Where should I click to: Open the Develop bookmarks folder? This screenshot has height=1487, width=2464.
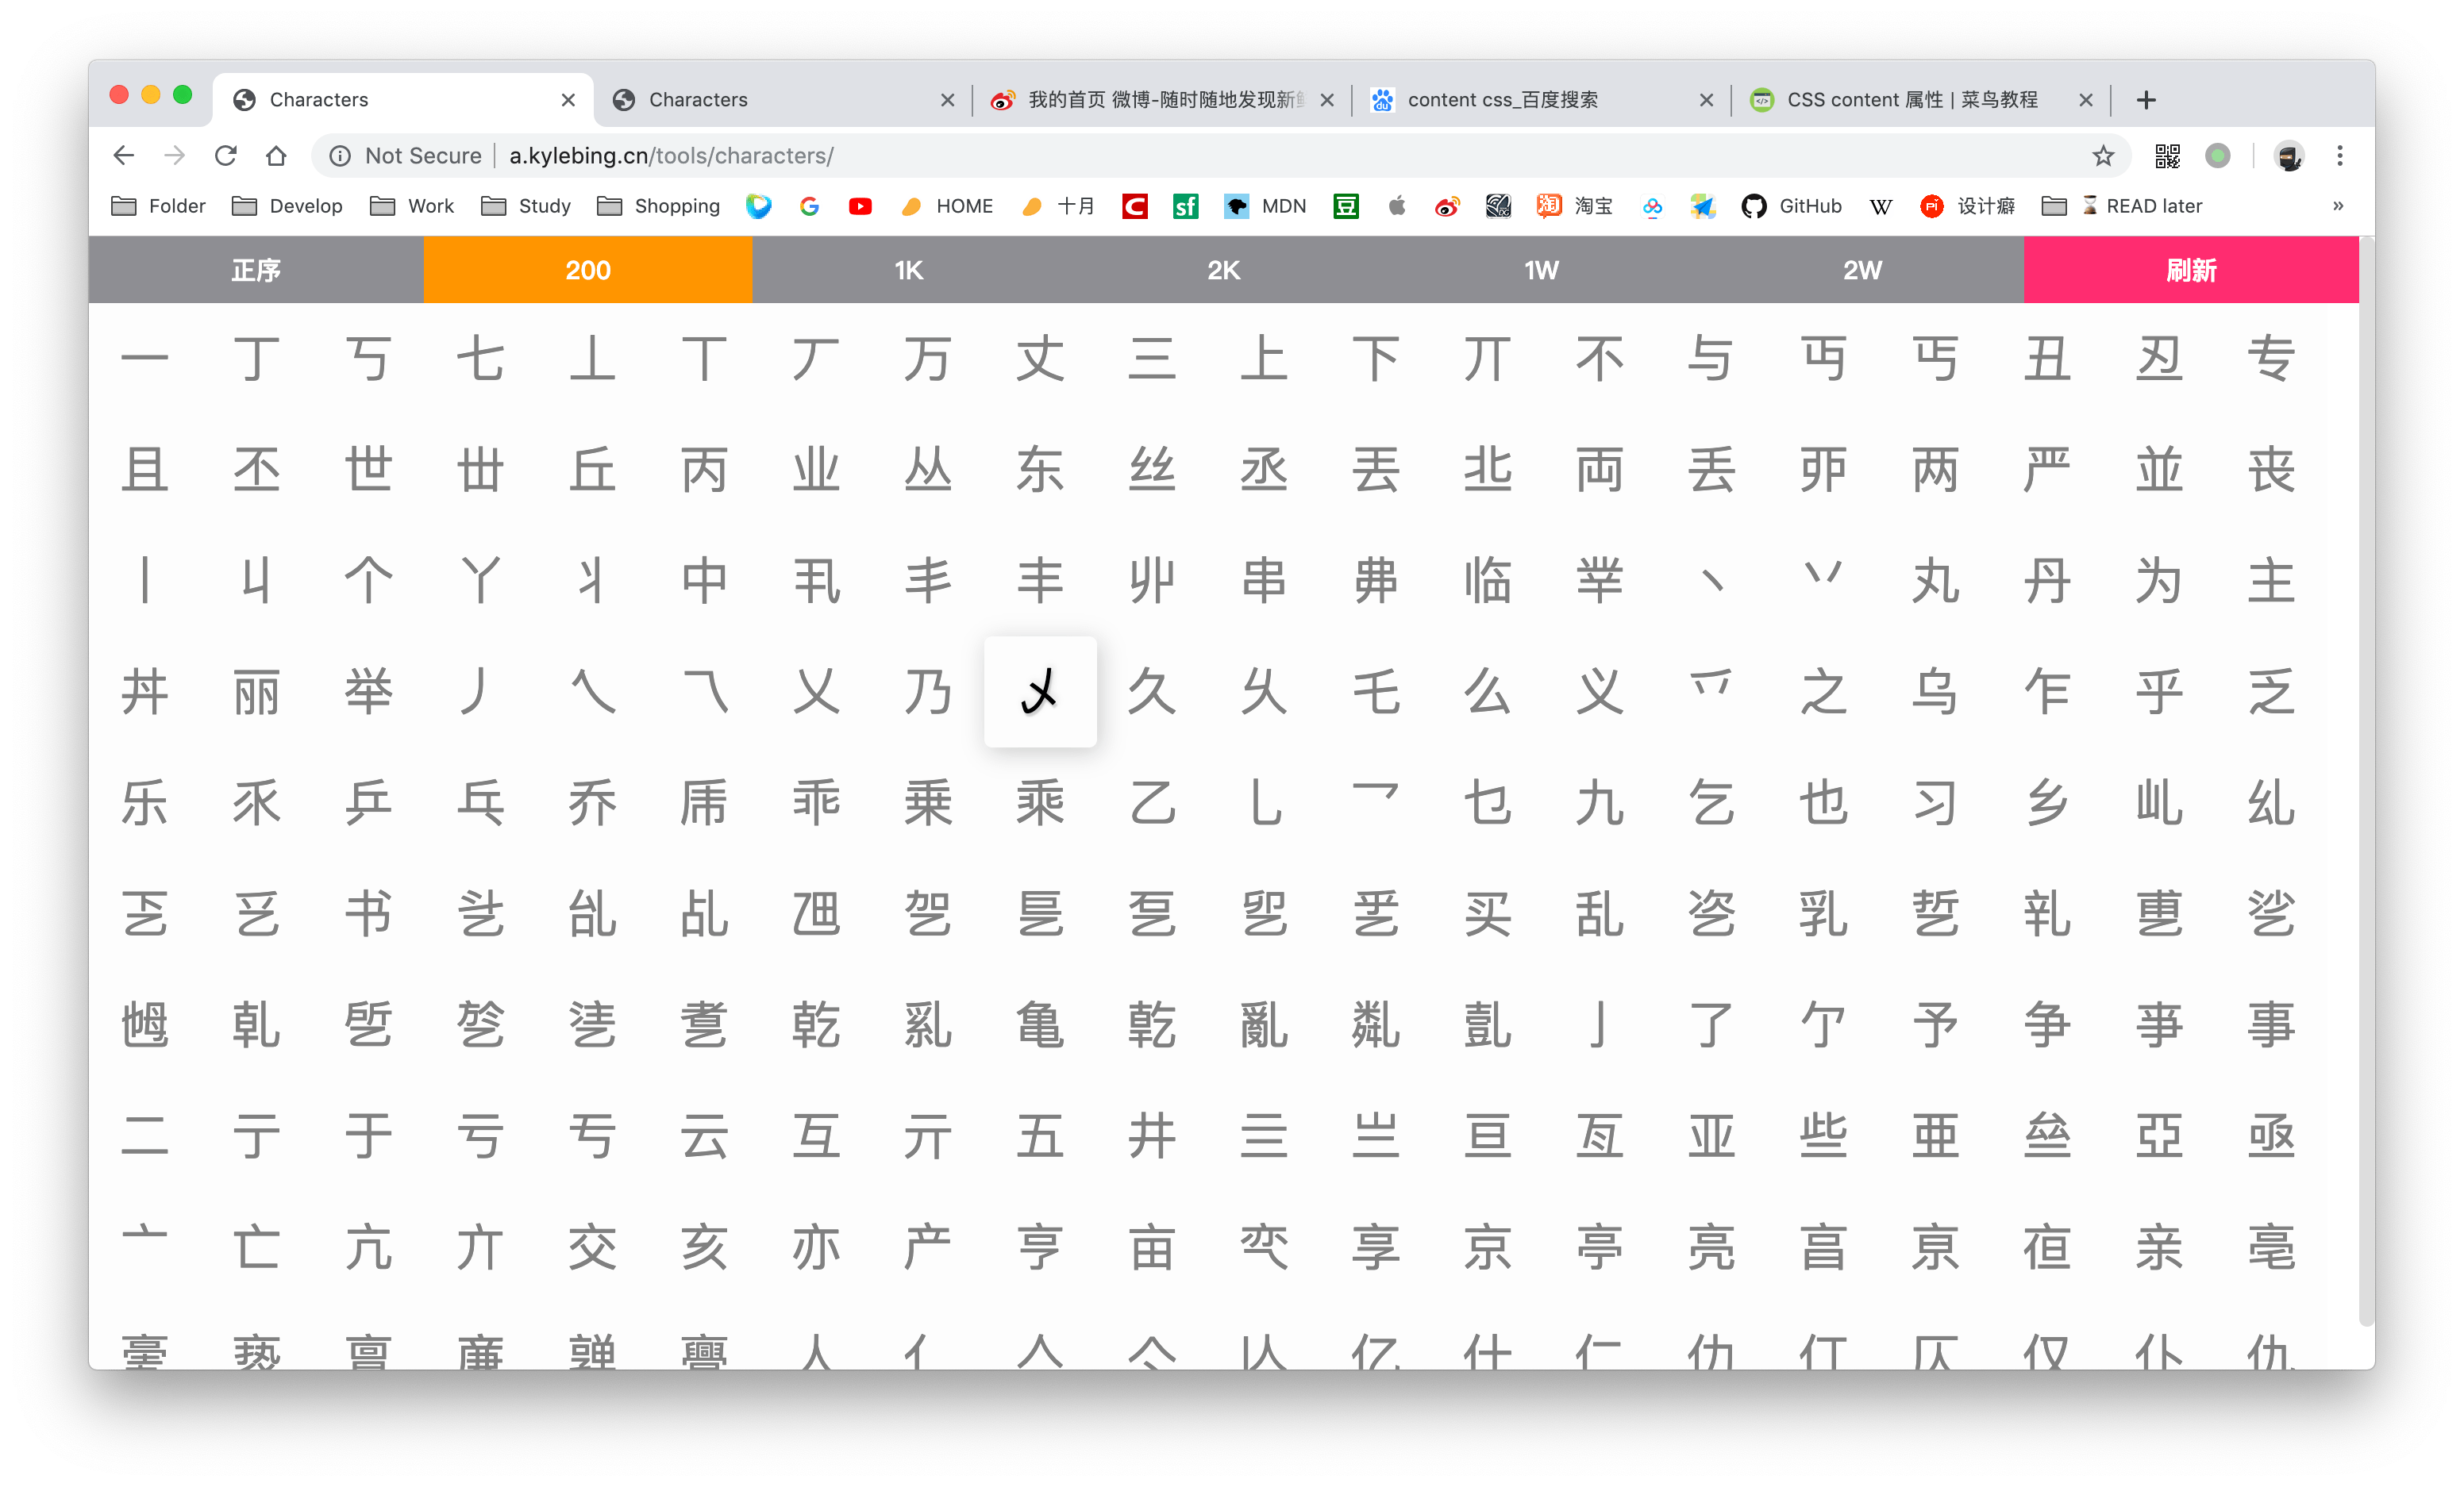coord(287,206)
